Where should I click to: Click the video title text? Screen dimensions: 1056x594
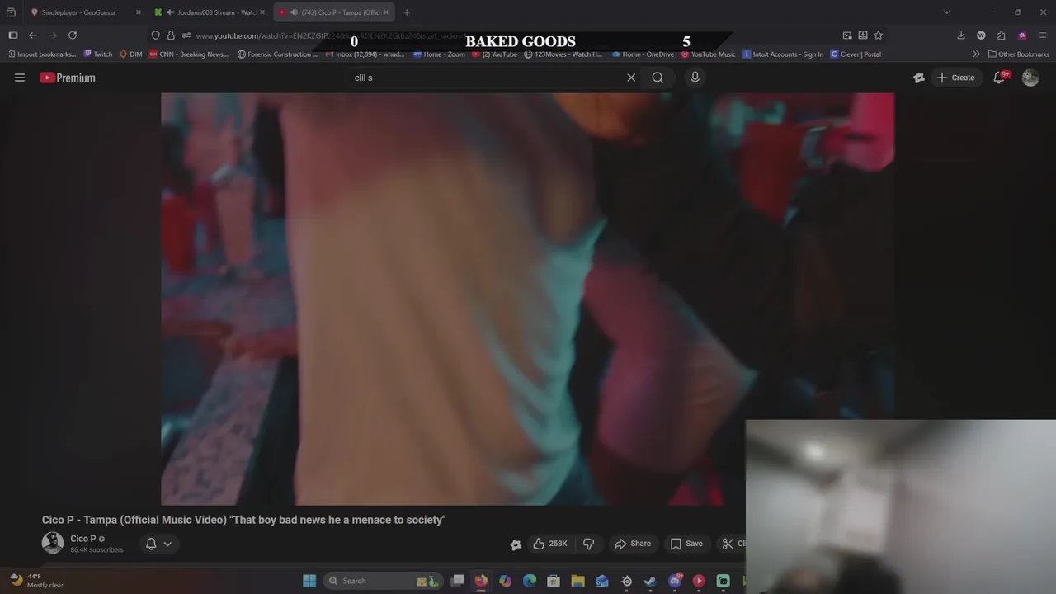[x=243, y=520]
